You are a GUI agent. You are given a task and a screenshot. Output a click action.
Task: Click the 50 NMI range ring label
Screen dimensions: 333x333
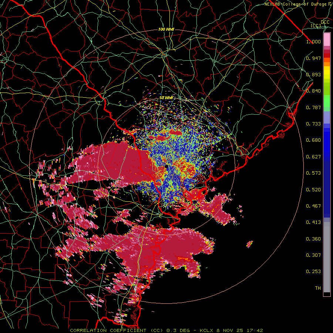coord(166,98)
